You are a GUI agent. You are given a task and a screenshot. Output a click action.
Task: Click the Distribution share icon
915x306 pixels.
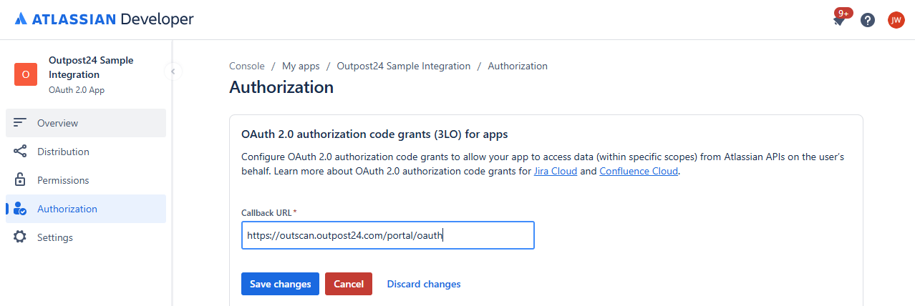pos(20,152)
